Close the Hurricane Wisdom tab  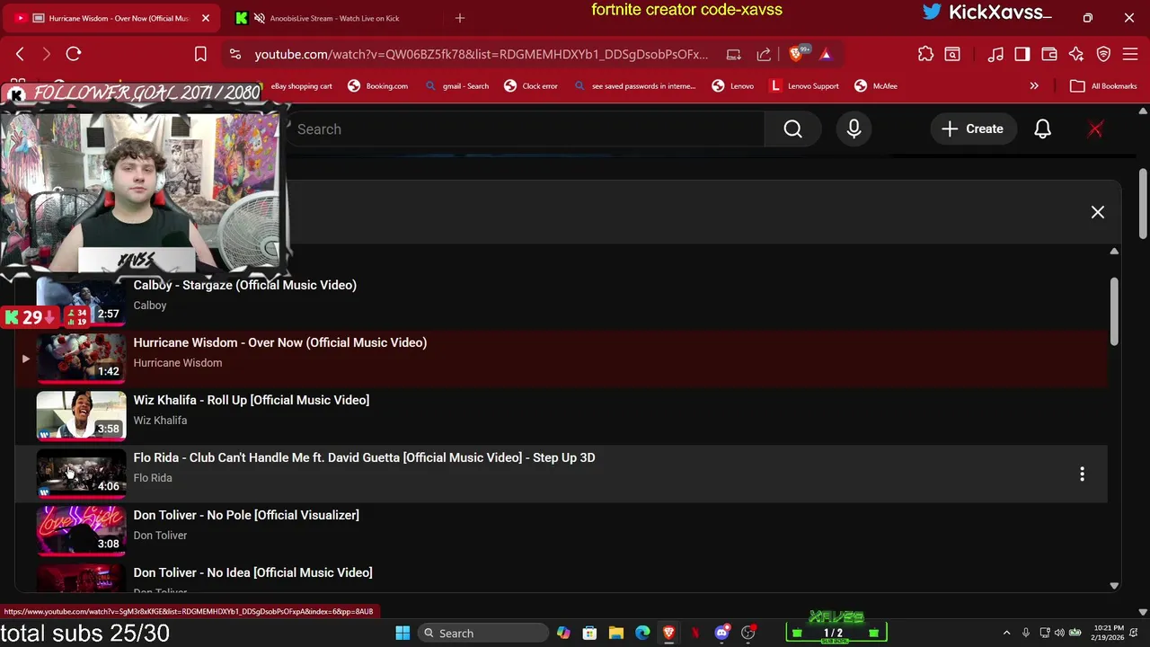point(205,18)
